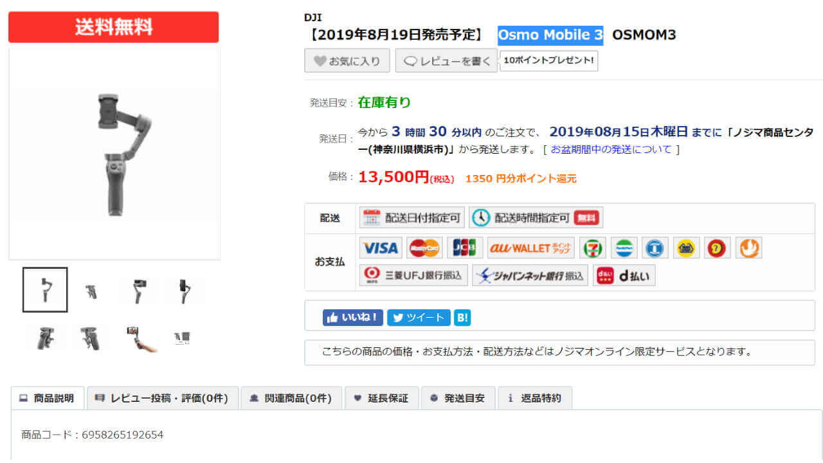The width and height of the screenshot is (823, 463).
Task: Open the 延長保証 tab
Action: coord(381,398)
